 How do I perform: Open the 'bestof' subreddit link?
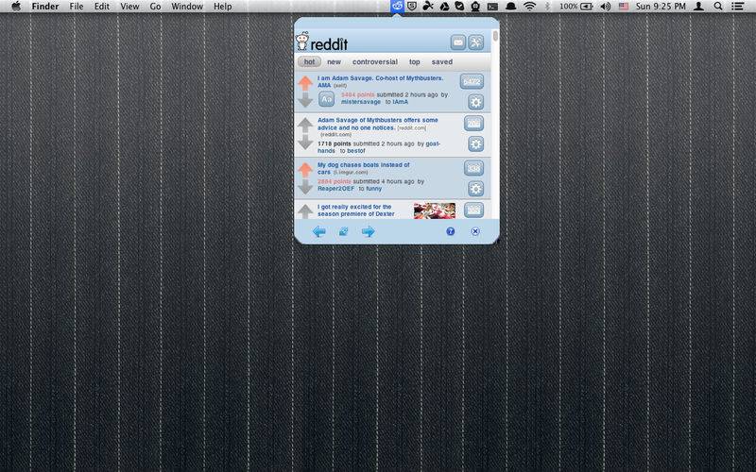[x=356, y=151]
